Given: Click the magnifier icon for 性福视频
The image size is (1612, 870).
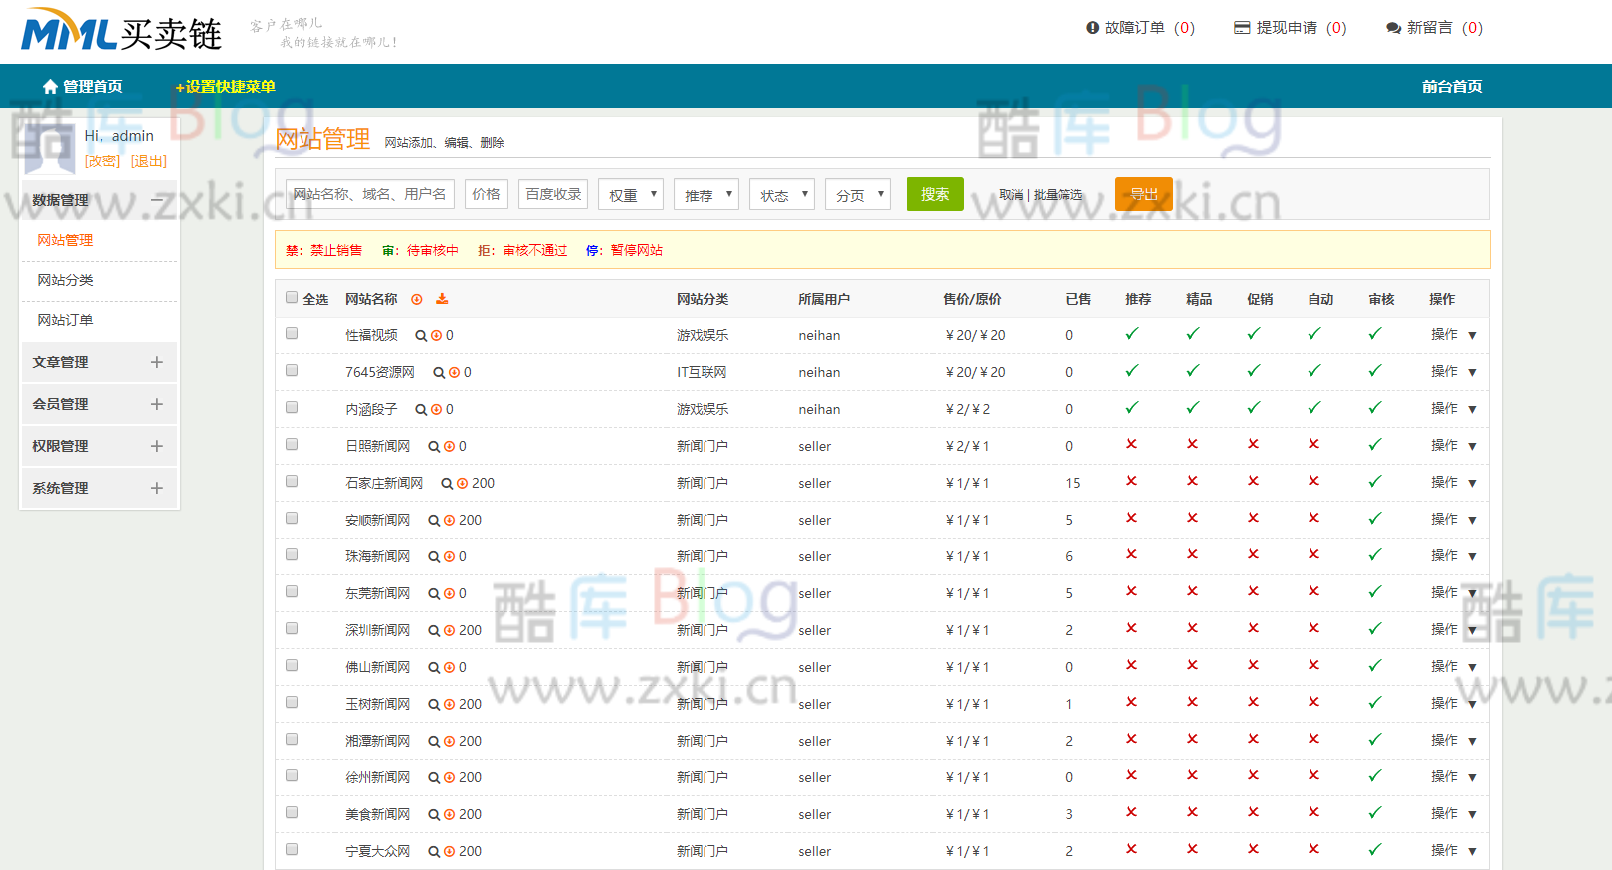Looking at the screenshot, I should pos(421,336).
